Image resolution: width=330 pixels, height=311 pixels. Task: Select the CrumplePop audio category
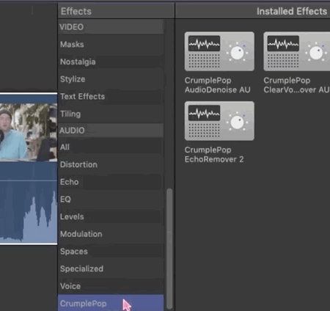point(111,303)
